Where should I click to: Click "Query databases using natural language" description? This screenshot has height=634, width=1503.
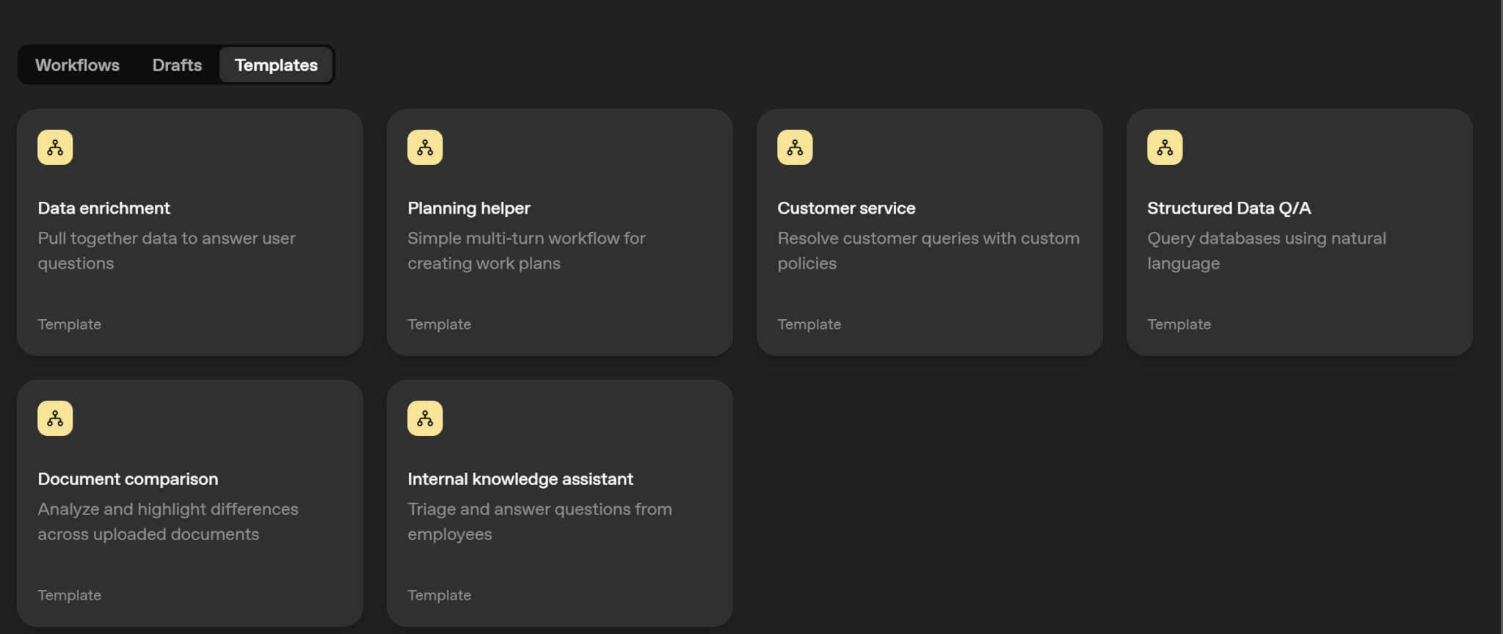tap(1266, 250)
